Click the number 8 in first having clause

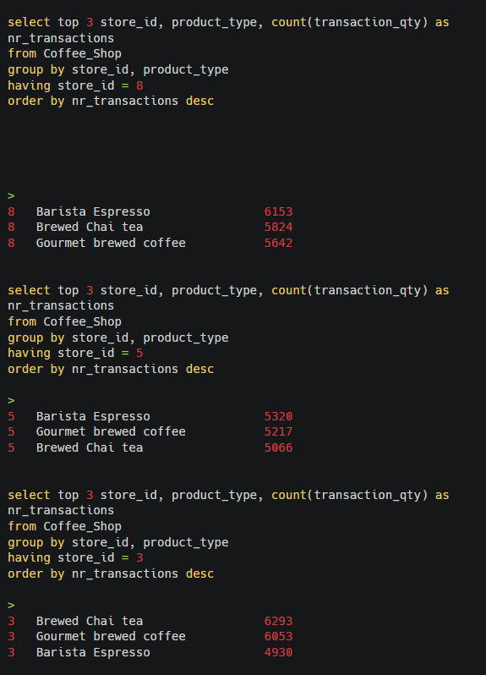pyautogui.click(x=139, y=85)
